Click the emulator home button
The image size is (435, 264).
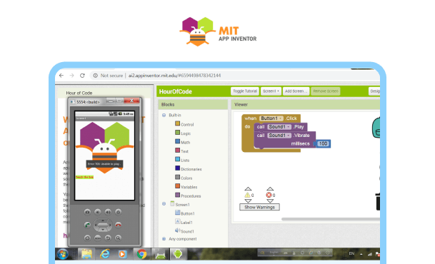(87, 238)
